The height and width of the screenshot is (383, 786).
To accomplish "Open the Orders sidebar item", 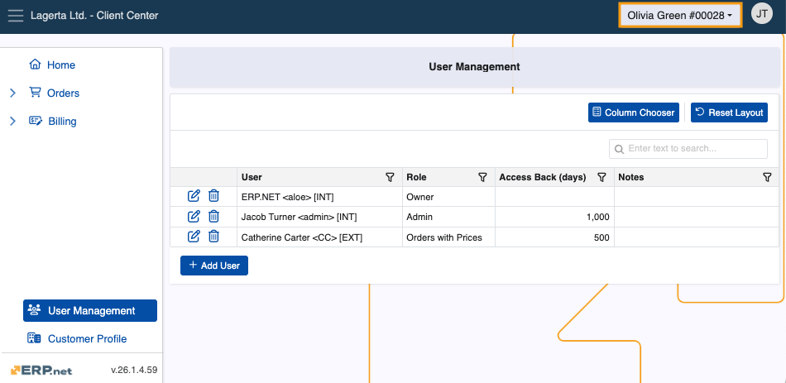I will [63, 93].
